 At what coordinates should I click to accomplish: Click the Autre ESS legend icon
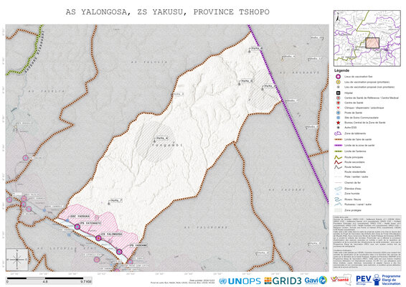click(338, 128)
